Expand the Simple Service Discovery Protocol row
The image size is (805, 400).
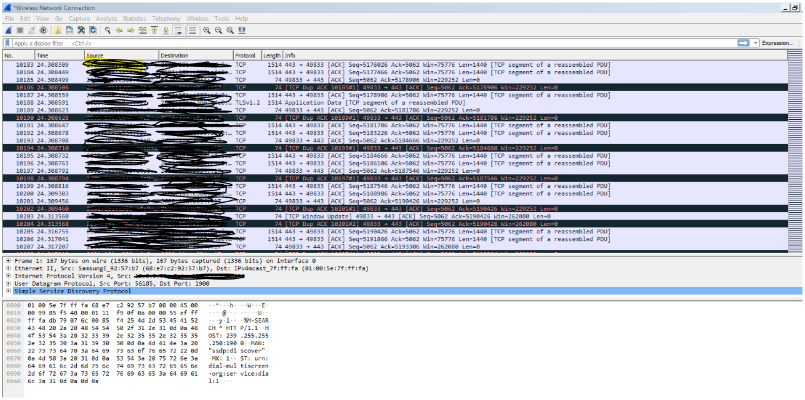[x=7, y=291]
